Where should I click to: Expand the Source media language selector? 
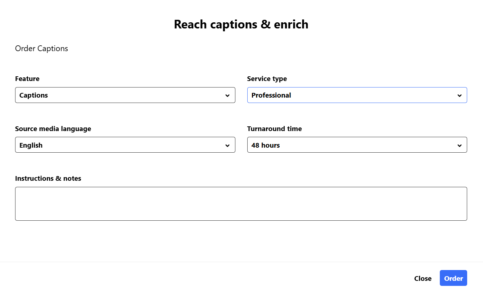[125, 145]
